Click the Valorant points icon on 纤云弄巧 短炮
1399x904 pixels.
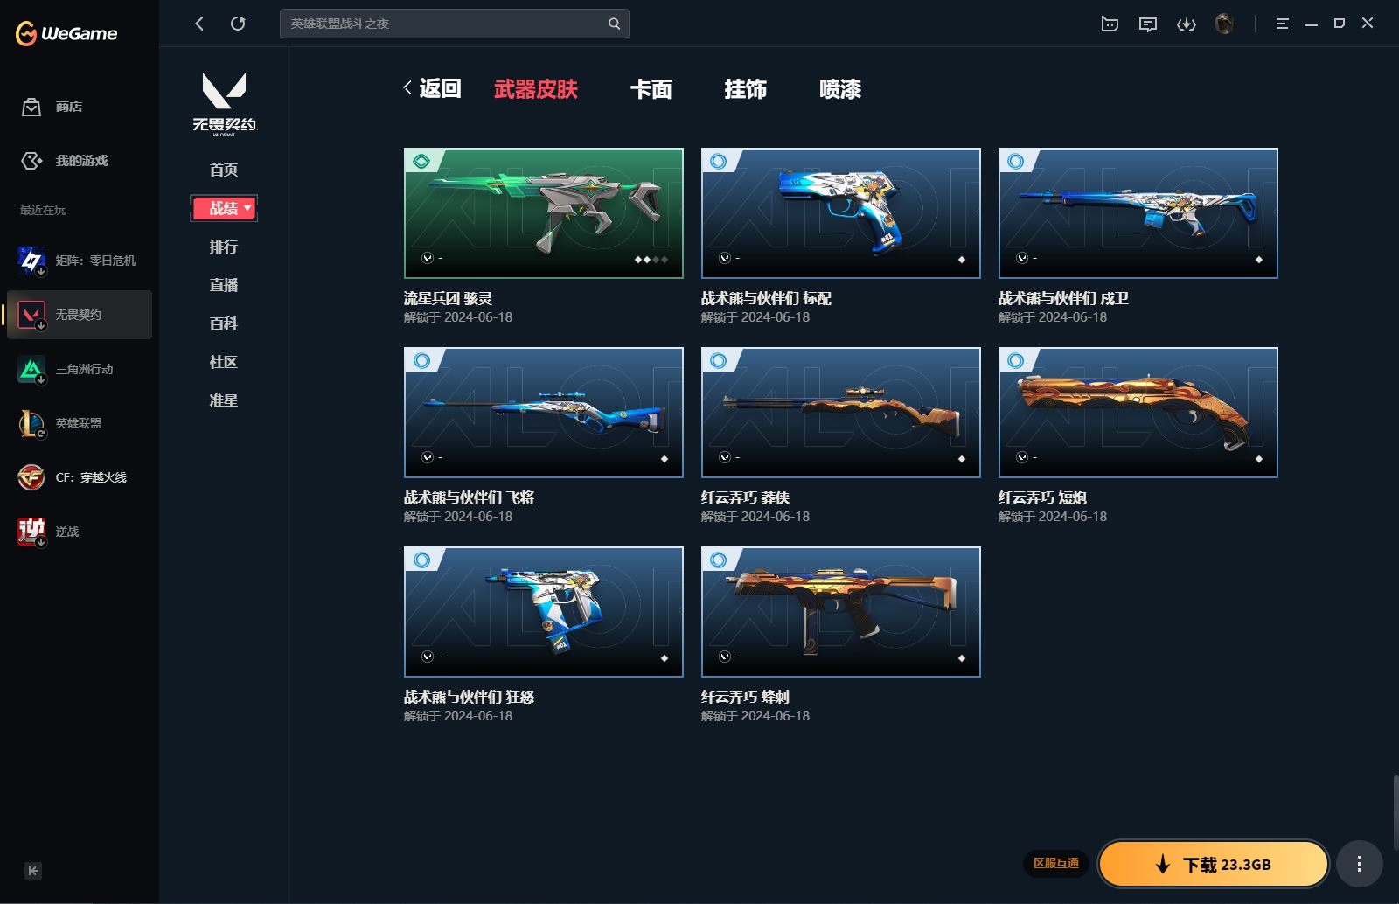(1021, 457)
